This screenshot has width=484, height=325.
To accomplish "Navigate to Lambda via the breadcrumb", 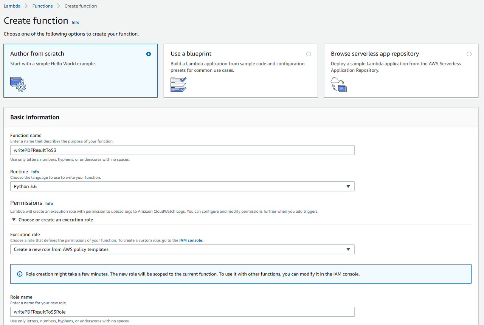I will (x=12, y=6).
